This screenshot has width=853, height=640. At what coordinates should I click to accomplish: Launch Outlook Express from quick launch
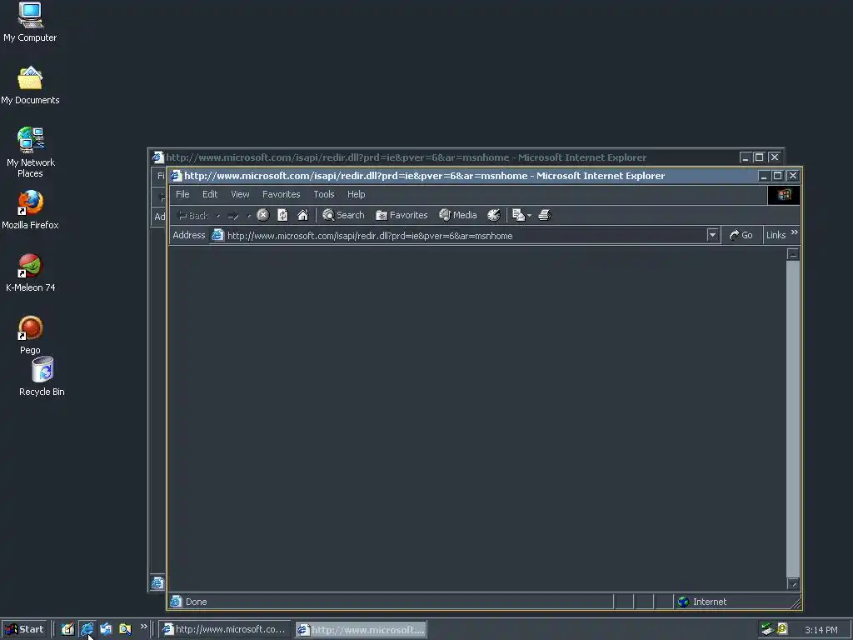[106, 629]
